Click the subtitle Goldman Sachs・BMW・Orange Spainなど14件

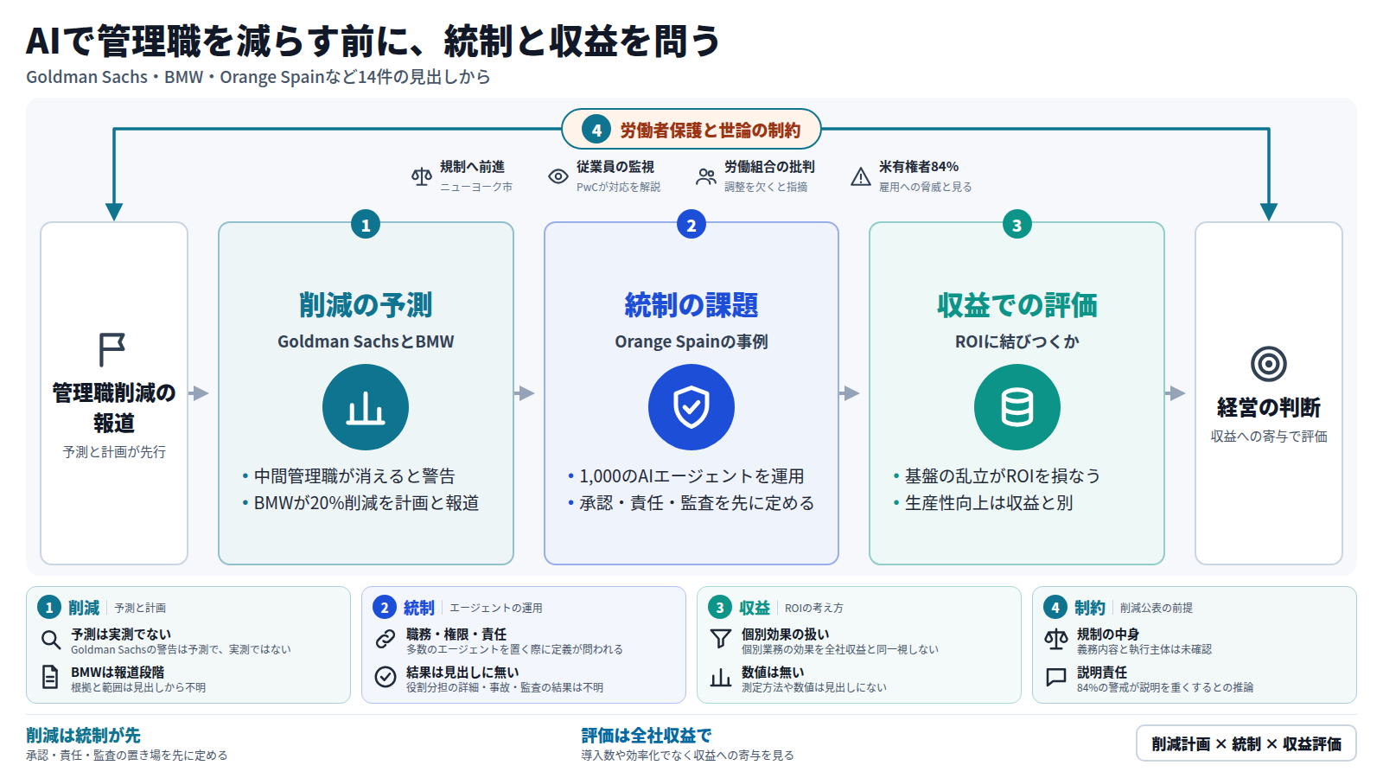[x=258, y=77]
